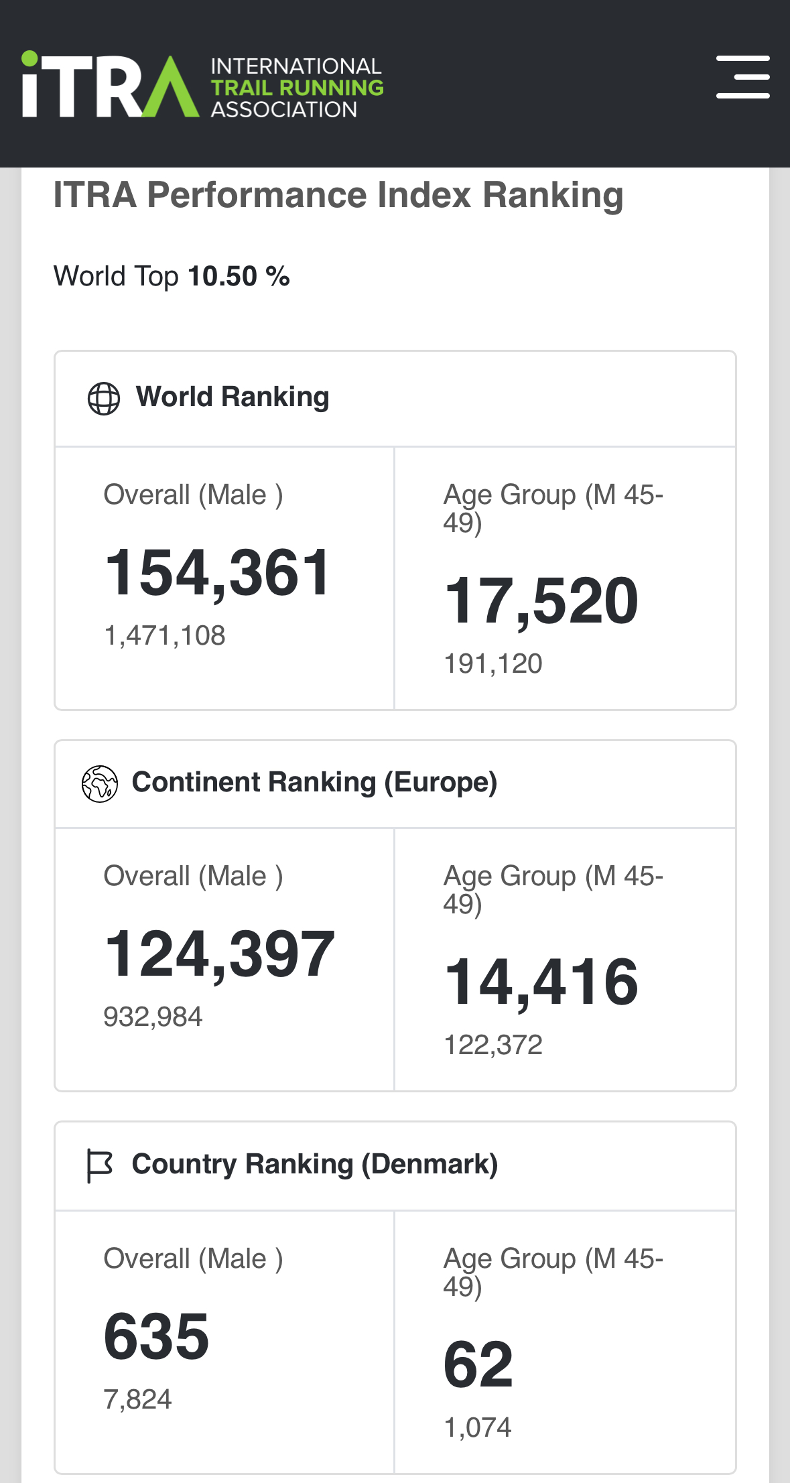Click Europe total runners count 932,984

[x=153, y=1017]
